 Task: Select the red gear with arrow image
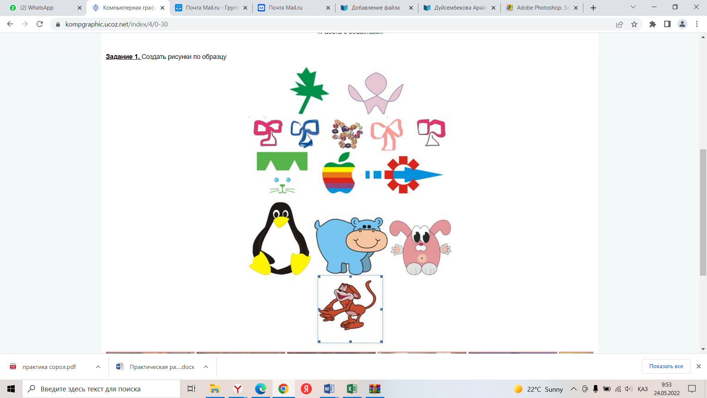click(x=404, y=175)
